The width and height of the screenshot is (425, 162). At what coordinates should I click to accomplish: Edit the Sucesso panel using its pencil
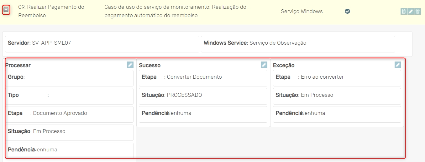pyautogui.click(x=264, y=65)
